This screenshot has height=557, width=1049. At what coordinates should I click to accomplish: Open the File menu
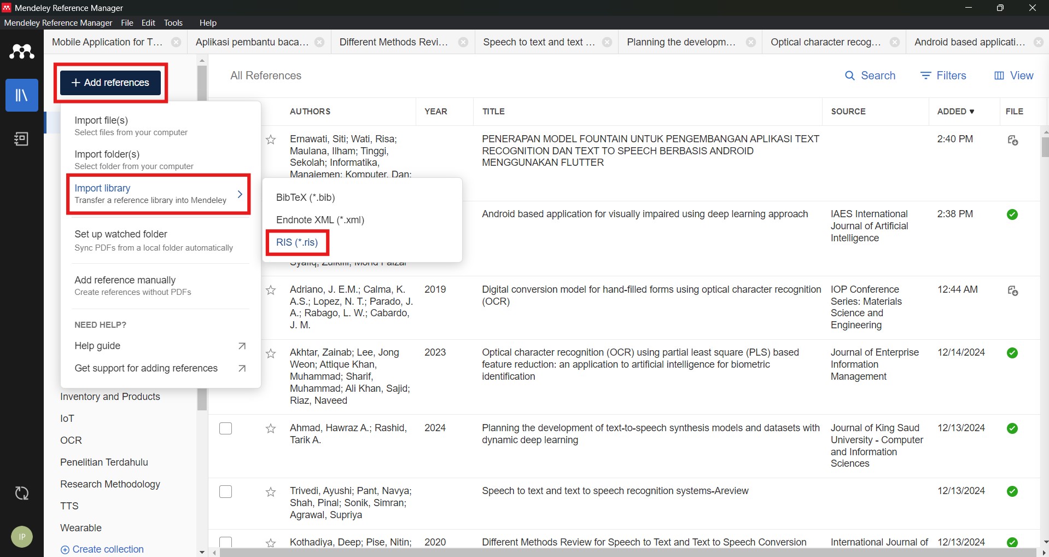point(127,23)
